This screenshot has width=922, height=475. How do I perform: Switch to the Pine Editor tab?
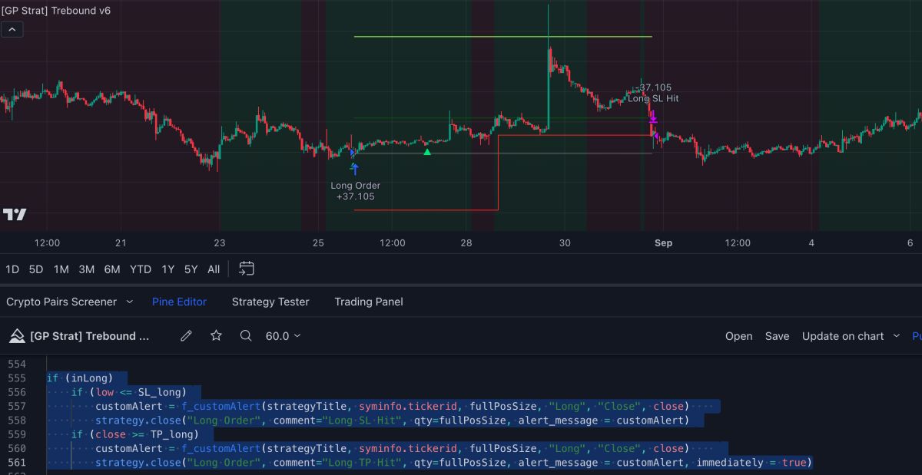[179, 302]
